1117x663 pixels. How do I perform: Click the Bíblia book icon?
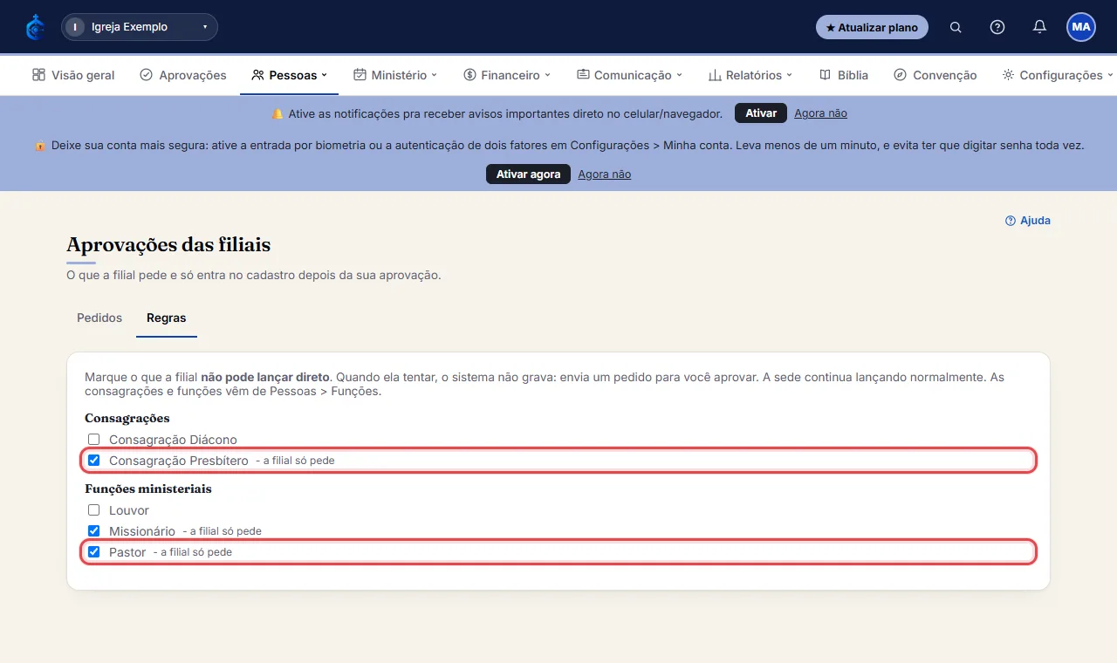pyautogui.click(x=826, y=75)
